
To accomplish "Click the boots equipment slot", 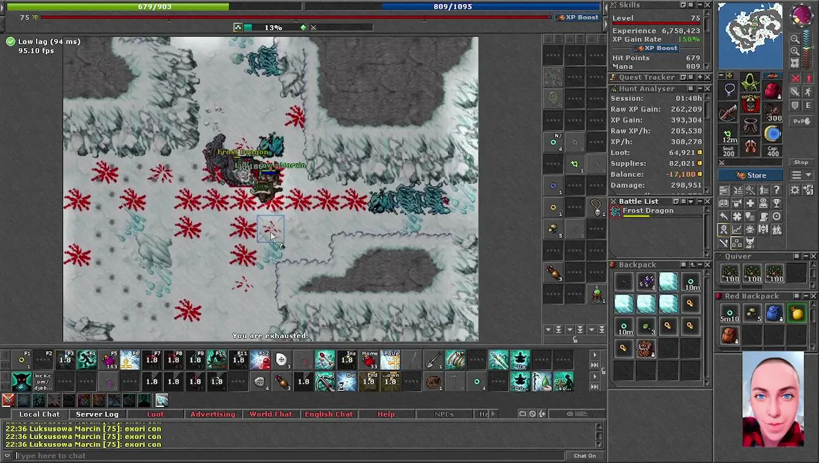I will coord(751,147).
